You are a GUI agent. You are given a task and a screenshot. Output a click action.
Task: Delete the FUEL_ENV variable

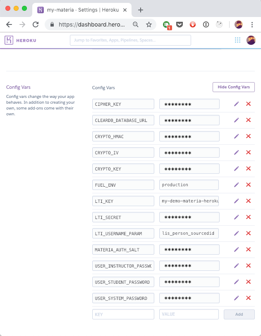pos(248,185)
